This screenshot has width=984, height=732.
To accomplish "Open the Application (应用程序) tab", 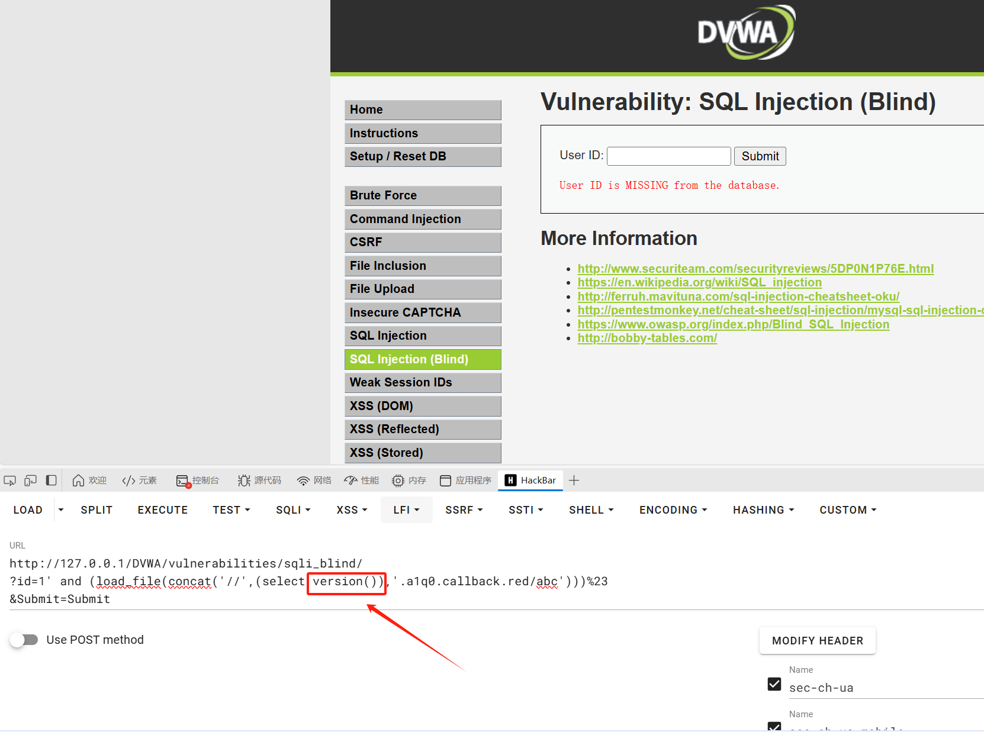I will 465,481.
